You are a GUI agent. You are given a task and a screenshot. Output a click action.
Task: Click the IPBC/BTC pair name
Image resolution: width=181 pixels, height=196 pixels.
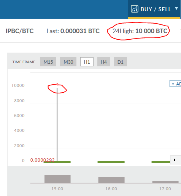coord(20,31)
